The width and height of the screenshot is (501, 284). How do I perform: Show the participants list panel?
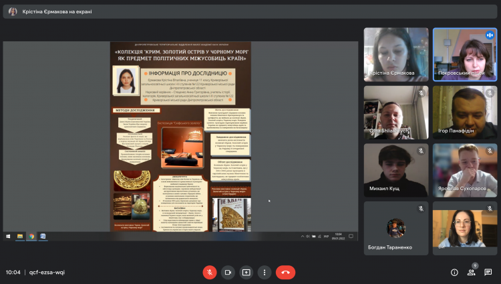[x=471, y=272]
